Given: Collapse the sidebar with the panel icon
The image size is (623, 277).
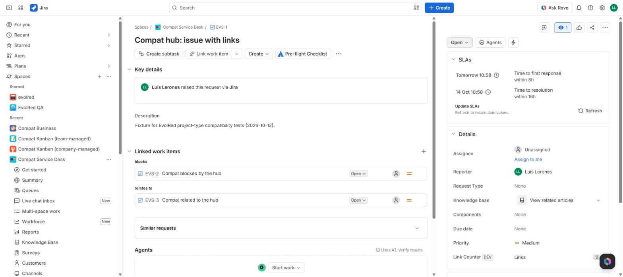Looking at the screenshot, I should click(x=9, y=8).
